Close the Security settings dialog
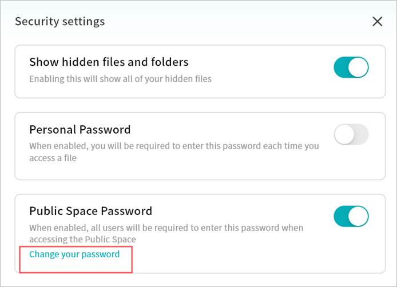397x287 pixels. point(377,22)
